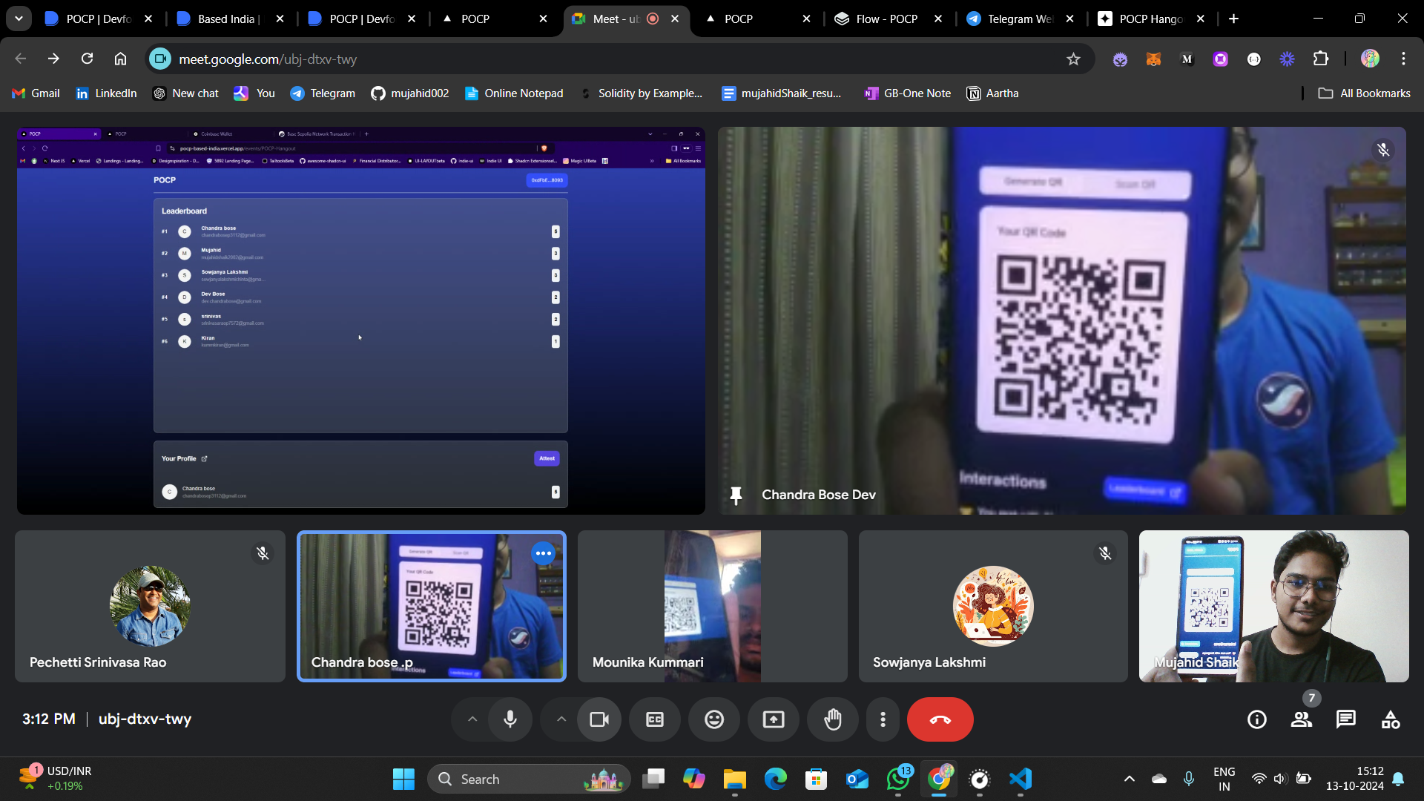The height and width of the screenshot is (801, 1424).
Task: Toggle closed captions button
Action: tap(655, 719)
